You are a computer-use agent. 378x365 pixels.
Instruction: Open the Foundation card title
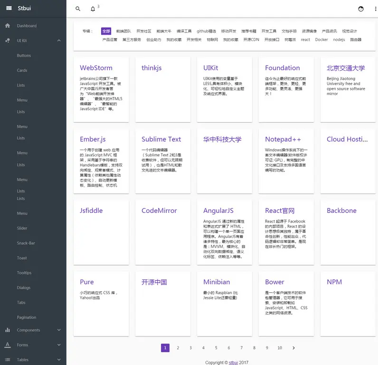click(x=282, y=68)
